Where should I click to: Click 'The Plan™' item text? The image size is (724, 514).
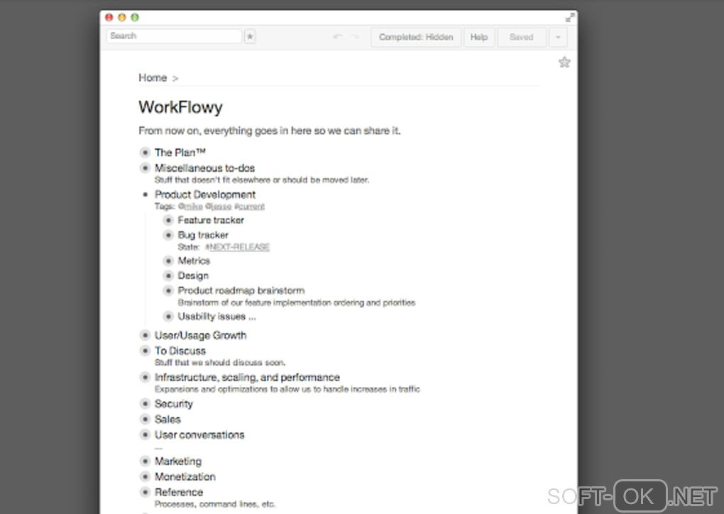tap(180, 153)
